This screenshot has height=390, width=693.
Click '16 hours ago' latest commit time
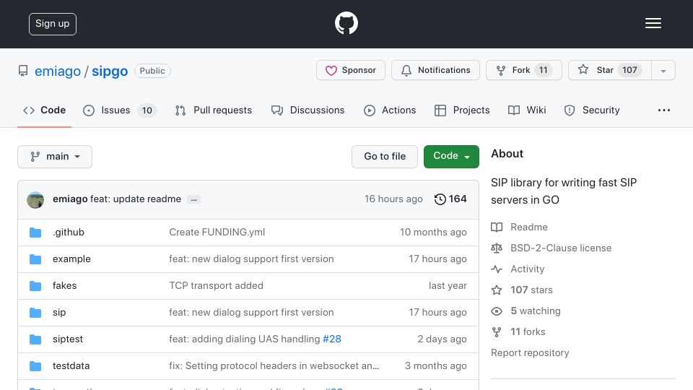[393, 199]
